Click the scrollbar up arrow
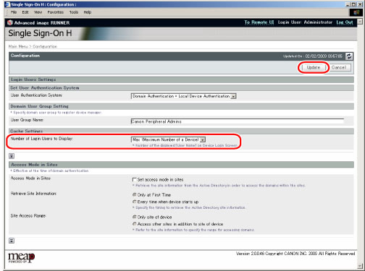 [360, 22]
